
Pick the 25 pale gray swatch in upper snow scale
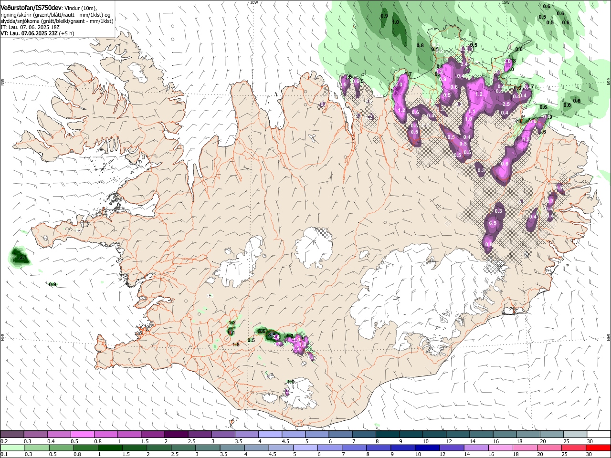coord(575,435)
